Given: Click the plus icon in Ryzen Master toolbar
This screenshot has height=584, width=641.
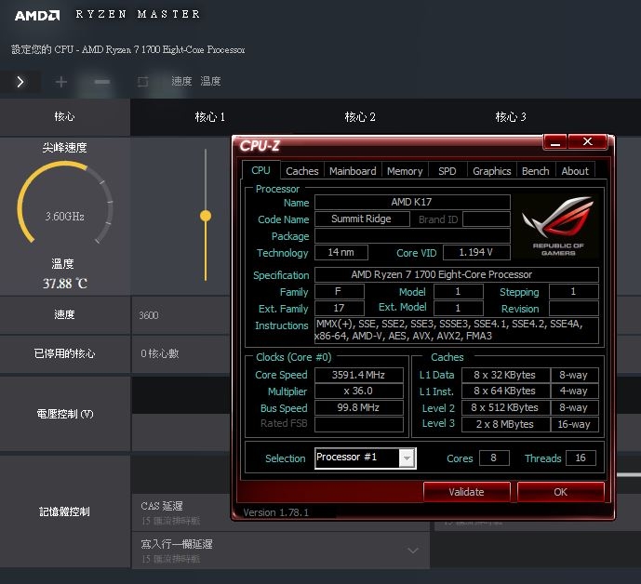Looking at the screenshot, I should pyautogui.click(x=61, y=82).
